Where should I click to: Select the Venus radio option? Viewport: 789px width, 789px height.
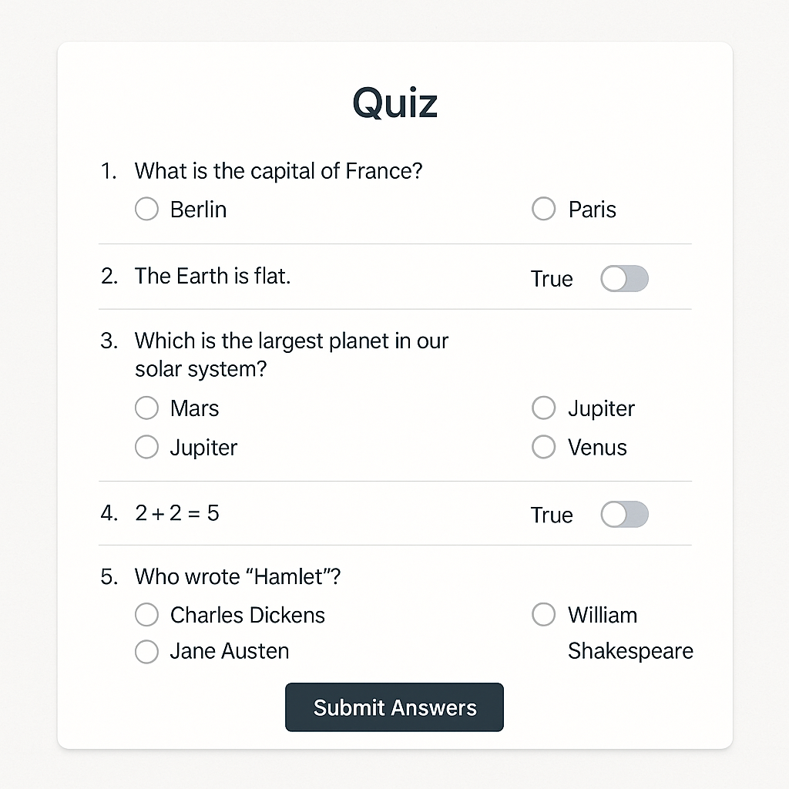click(543, 447)
